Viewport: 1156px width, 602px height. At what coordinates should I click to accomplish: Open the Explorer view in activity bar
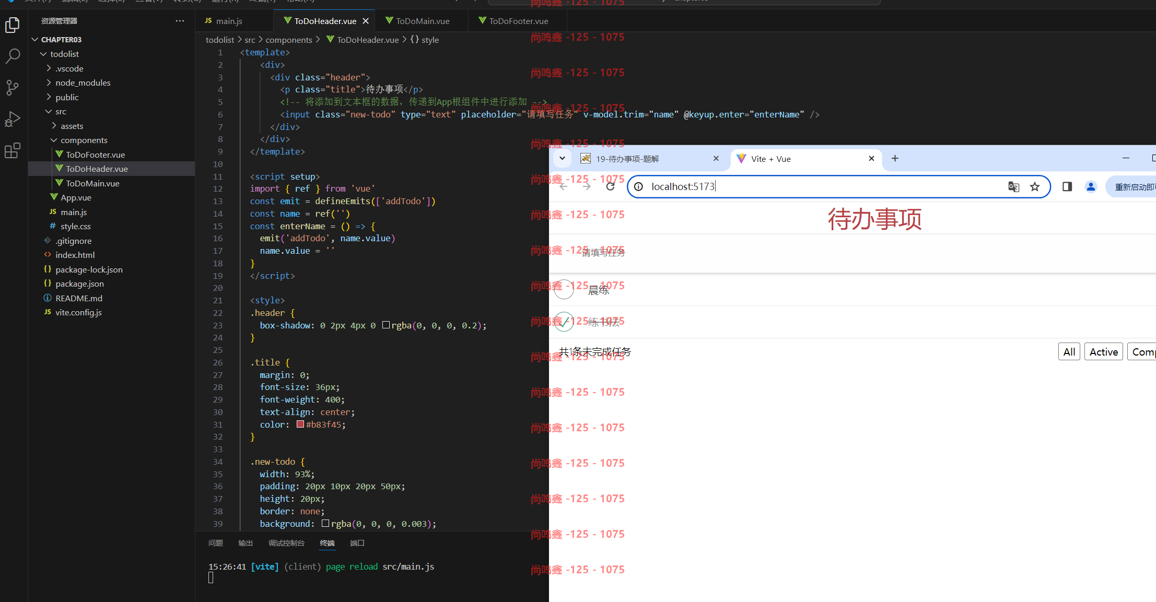tap(13, 25)
